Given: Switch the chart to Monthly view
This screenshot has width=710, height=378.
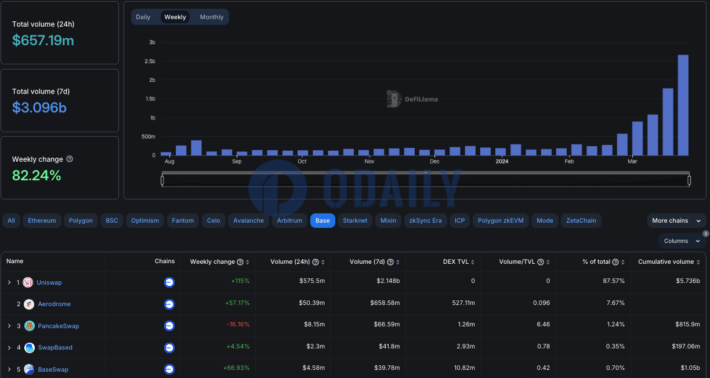Looking at the screenshot, I should tap(212, 17).
